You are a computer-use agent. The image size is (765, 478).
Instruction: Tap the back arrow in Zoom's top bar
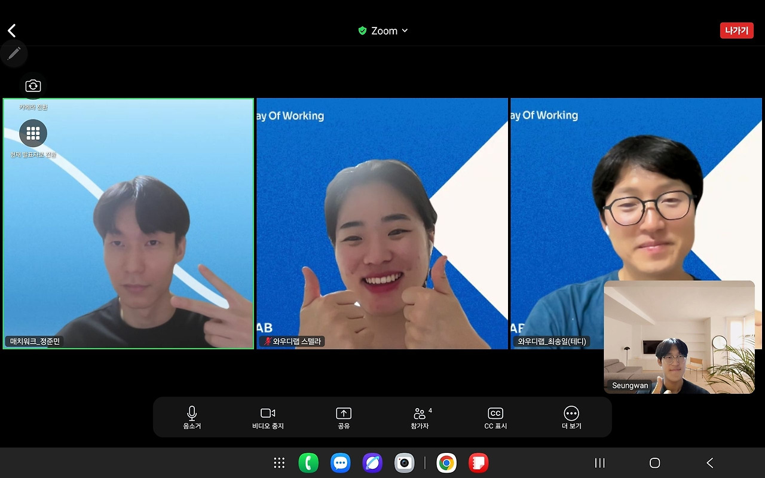click(x=12, y=31)
